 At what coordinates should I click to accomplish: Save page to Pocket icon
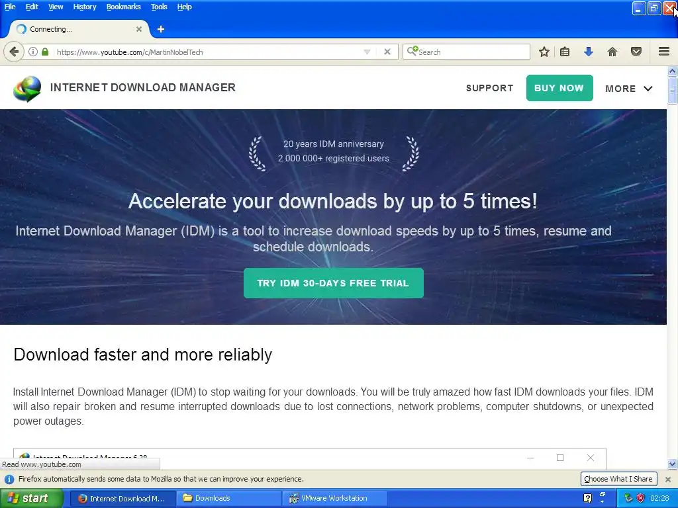click(x=636, y=52)
